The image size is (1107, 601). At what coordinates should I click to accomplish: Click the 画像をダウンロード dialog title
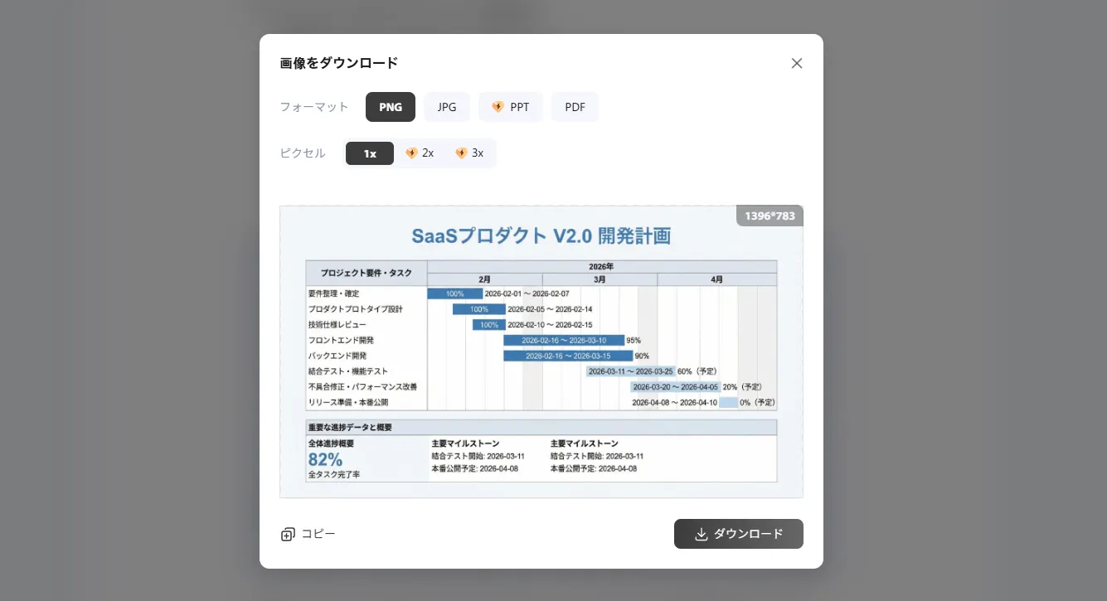(x=339, y=63)
